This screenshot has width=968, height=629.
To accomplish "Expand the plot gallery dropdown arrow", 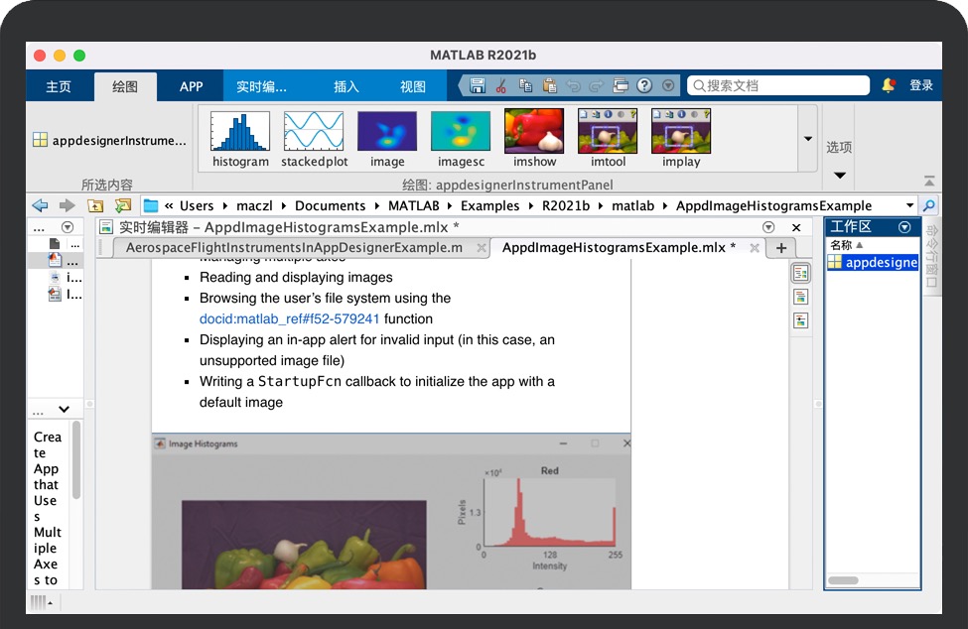I will pyautogui.click(x=807, y=139).
